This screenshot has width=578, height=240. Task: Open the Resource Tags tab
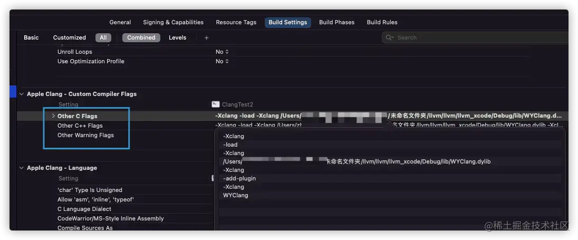click(x=236, y=22)
